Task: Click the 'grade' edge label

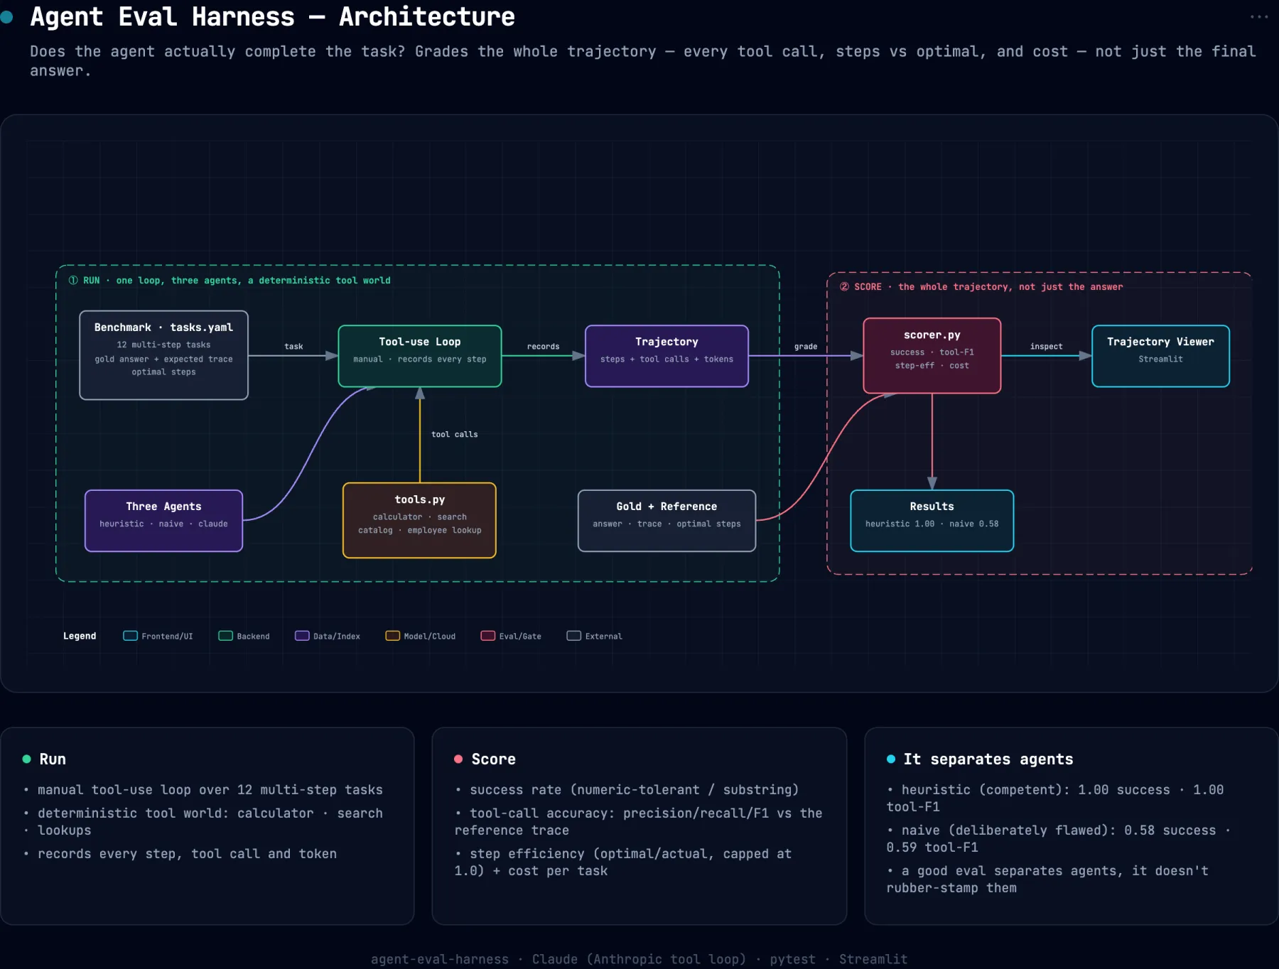Action: point(806,347)
